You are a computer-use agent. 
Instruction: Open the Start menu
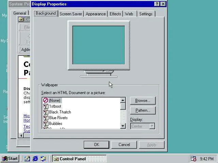pyautogui.click(x=10, y=159)
